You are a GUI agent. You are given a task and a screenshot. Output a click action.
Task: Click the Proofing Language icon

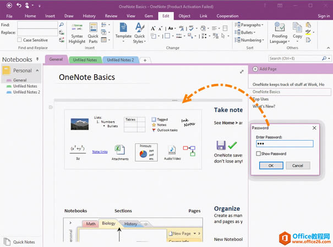279,33
